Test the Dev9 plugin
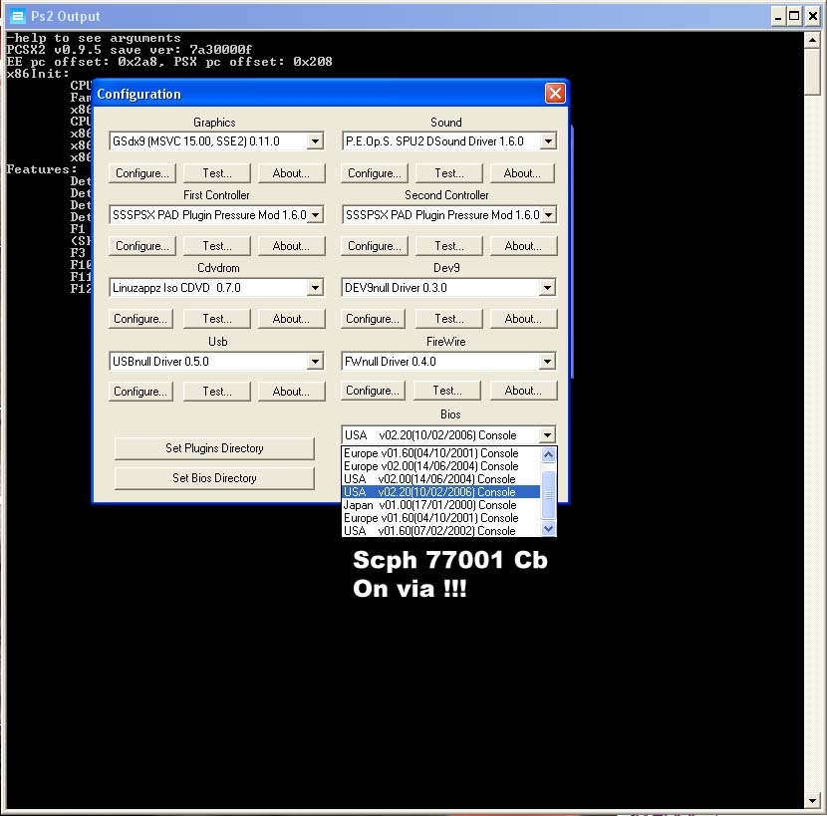Viewport: 827px width, 816px height. [x=448, y=319]
